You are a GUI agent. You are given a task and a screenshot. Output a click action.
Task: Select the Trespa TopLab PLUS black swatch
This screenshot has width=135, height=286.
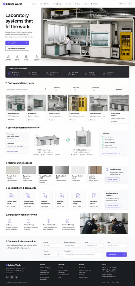[46, 170]
